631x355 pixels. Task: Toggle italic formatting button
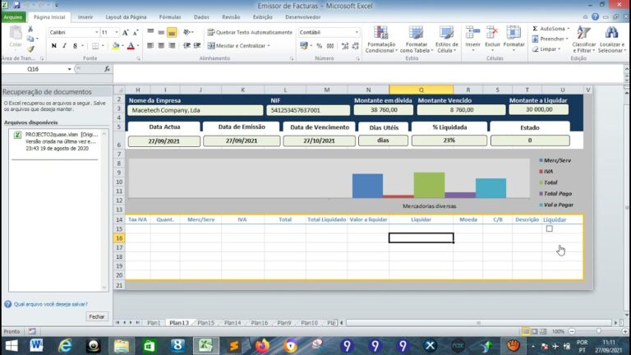64,46
